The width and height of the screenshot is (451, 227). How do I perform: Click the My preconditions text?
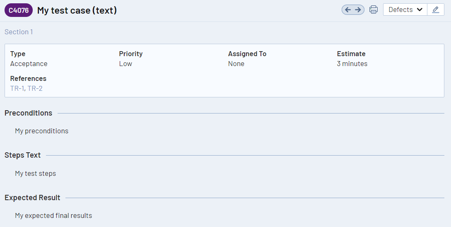coord(42,131)
